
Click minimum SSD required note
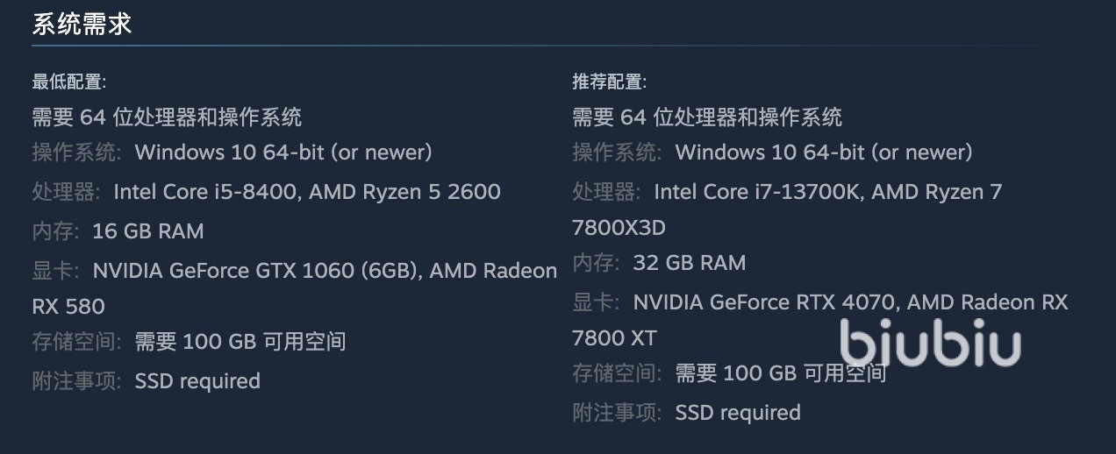tap(197, 381)
